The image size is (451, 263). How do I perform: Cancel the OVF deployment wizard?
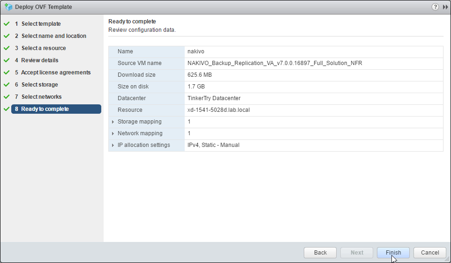coord(430,253)
